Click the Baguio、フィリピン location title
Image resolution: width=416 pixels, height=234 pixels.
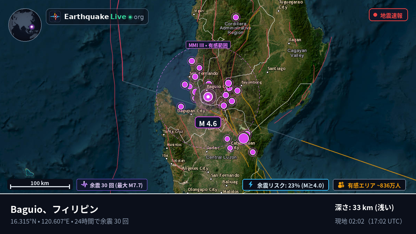[54, 209]
